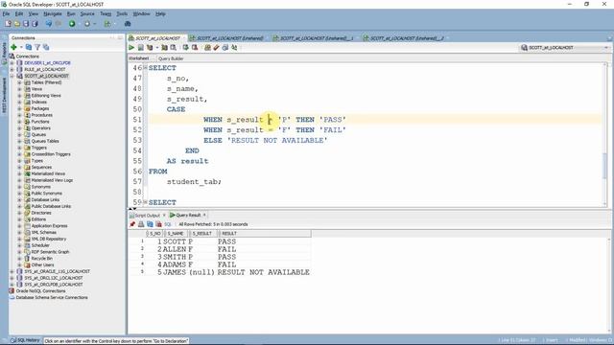Click the S_NAME column header
The height and width of the screenshot is (345, 614).
tap(176, 234)
